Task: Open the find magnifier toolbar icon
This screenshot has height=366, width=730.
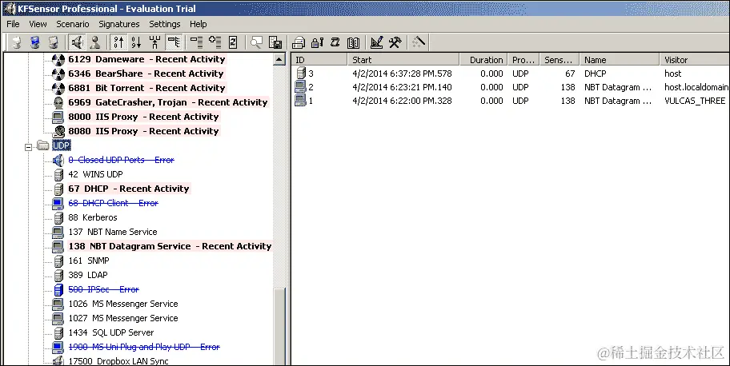Action: 256,42
